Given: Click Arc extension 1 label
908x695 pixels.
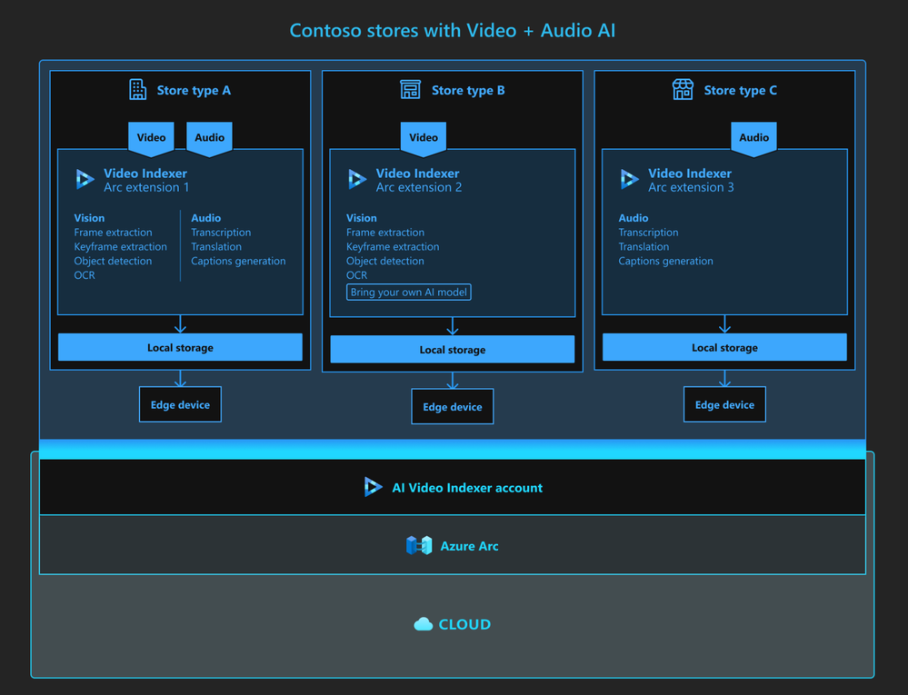Looking at the screenshot, I should pyautogui.click(x=146, y=187).
